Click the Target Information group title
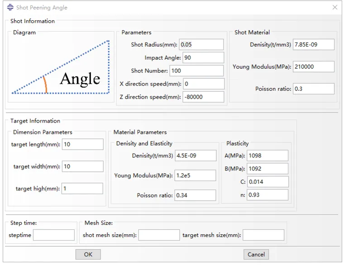 [35, 121]
